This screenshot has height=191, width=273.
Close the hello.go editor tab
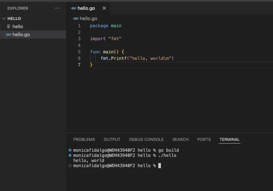pos(104,8)
